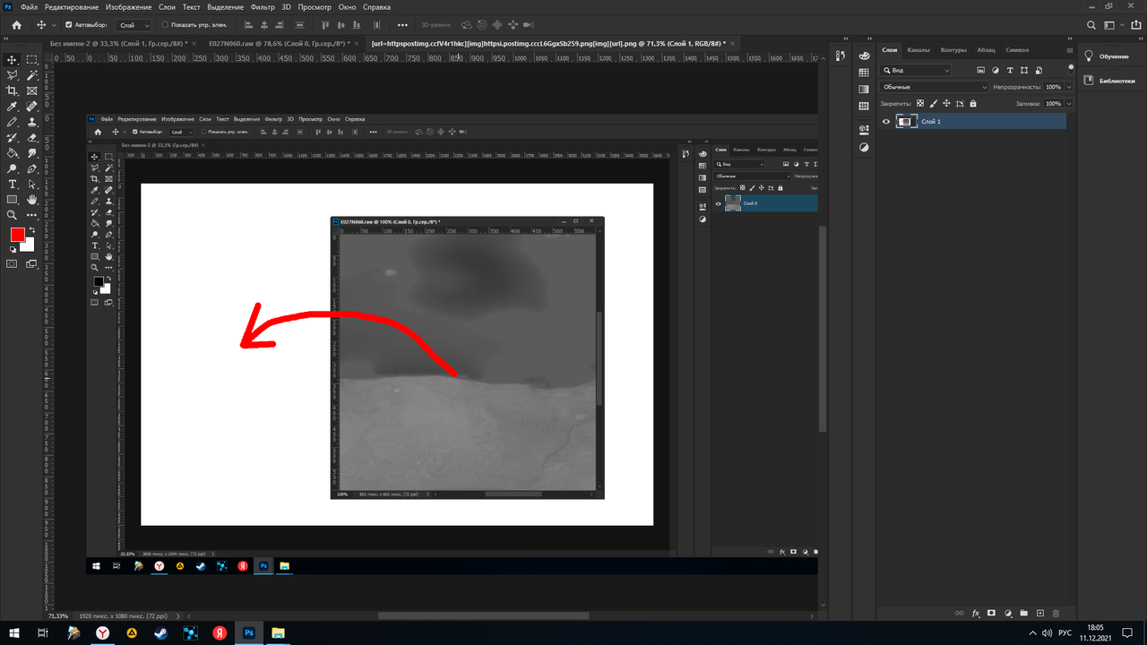Expand the Непрозрачность value dropdown arrow
Screen dimensions: 1147x645
pos(1069,87)
